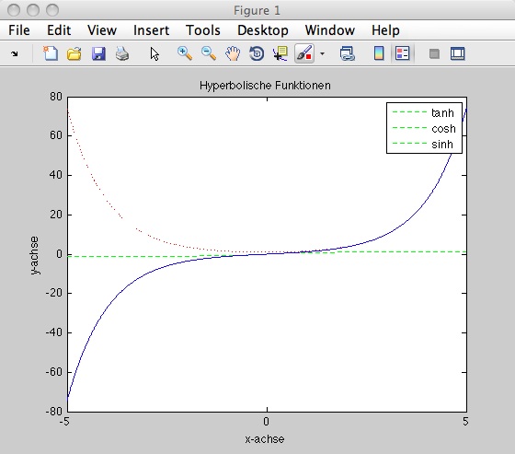Activate the Zoom Out magnifier tool
The width and height of the screenshot is (515, 454).
pos(209,53)
